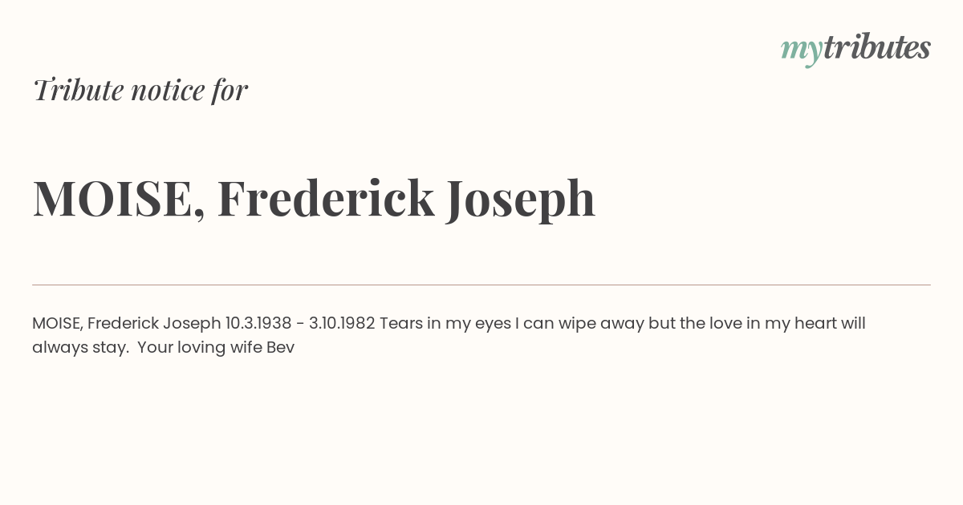
Task: Click the birth date 10.3.1938
Action: 258,324
